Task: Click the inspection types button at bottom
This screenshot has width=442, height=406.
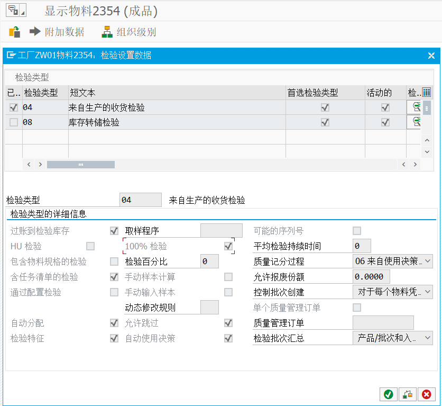Action: (407, 394)
